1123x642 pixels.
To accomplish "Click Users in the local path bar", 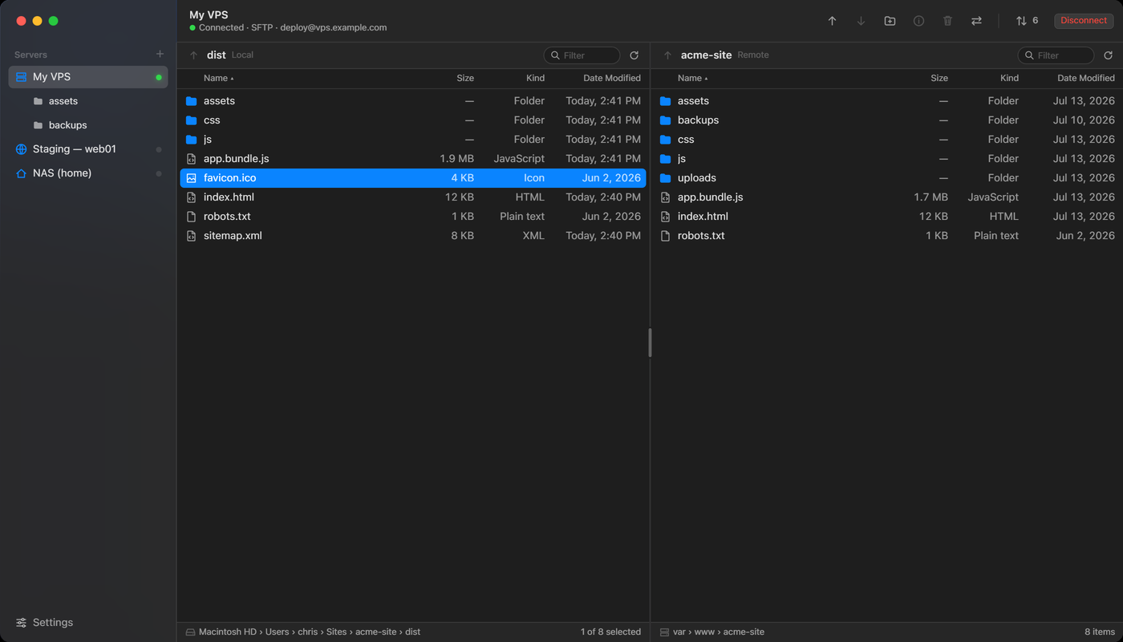I will [277, 632].
